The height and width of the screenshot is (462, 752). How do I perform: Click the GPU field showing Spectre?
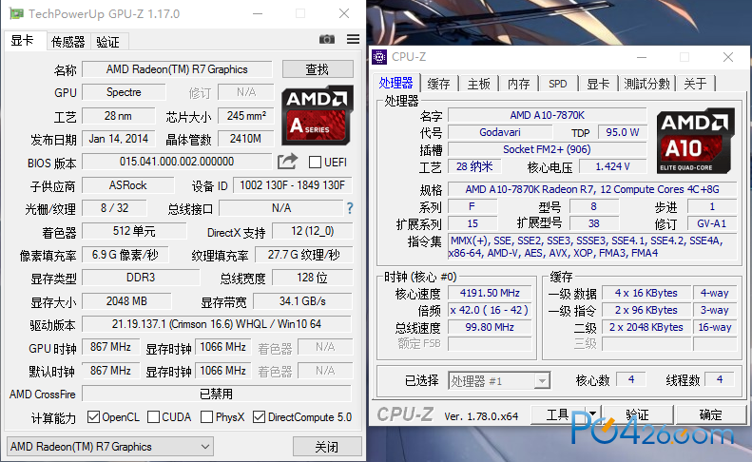point(124,92)
